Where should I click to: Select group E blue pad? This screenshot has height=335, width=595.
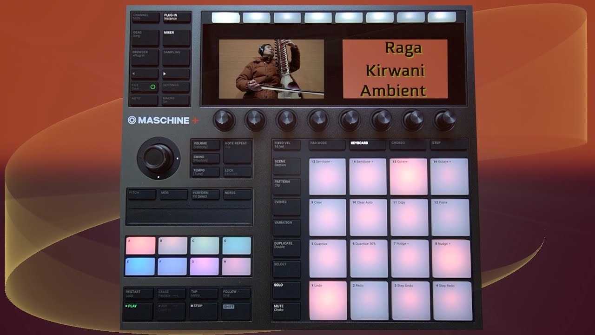[x=140, y=267]
